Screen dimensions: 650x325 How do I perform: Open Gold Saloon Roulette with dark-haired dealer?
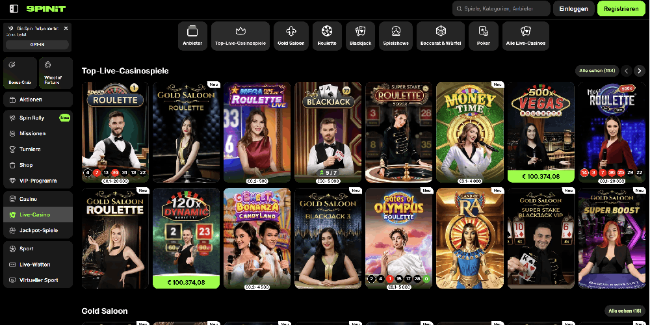click(x=186, y=132)
